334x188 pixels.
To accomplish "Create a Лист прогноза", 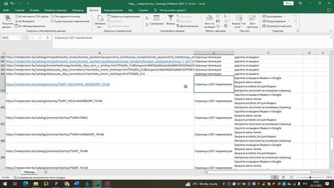I will pyautogui.click(x=252, y=22).
